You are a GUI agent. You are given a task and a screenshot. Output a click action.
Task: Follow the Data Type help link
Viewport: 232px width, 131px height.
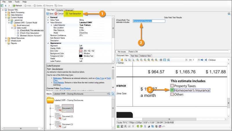(100, 78)
